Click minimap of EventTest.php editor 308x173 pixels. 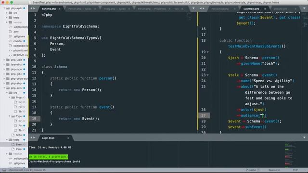[x=305, y=20]
